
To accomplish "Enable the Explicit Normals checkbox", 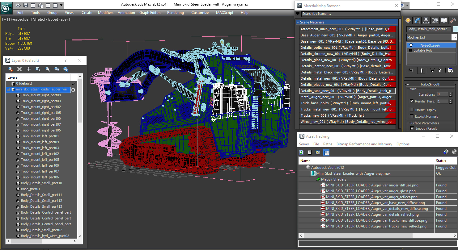I will pyautogui.click(x=412, y=116).
